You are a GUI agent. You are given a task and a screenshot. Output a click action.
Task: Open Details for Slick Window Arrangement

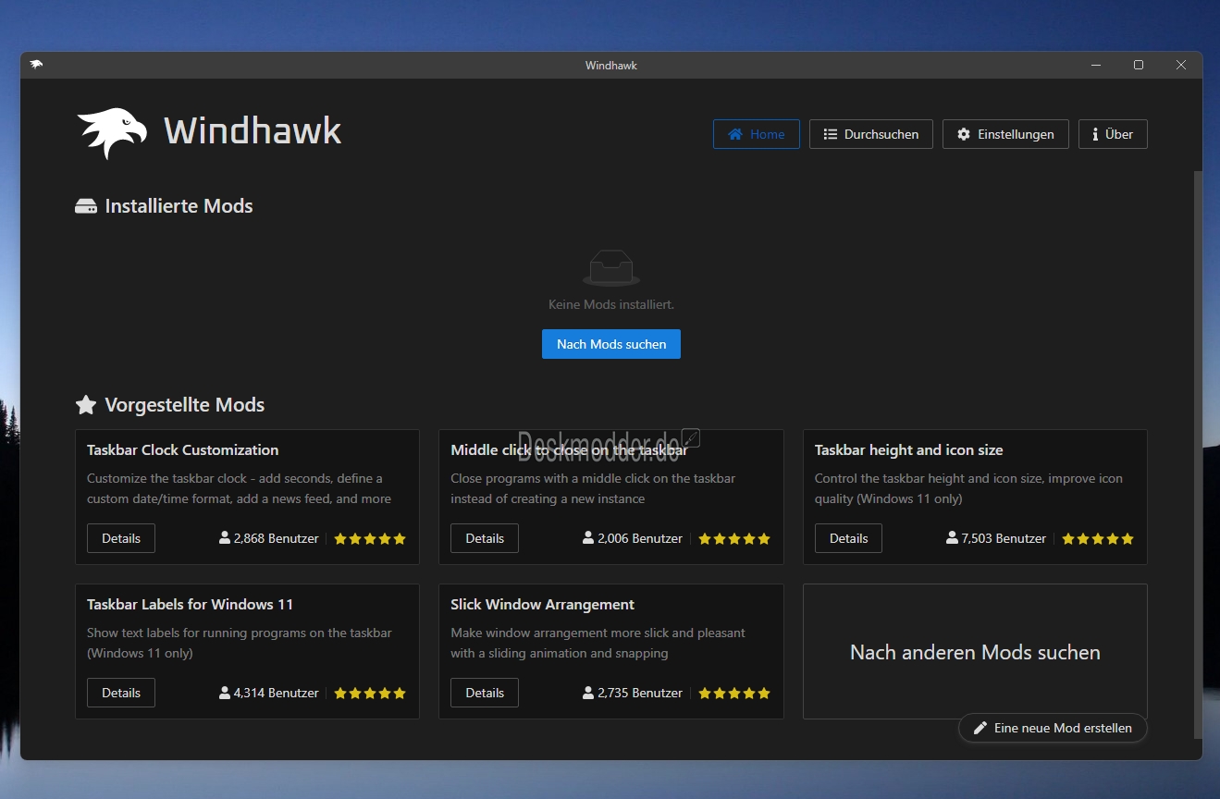485,693
